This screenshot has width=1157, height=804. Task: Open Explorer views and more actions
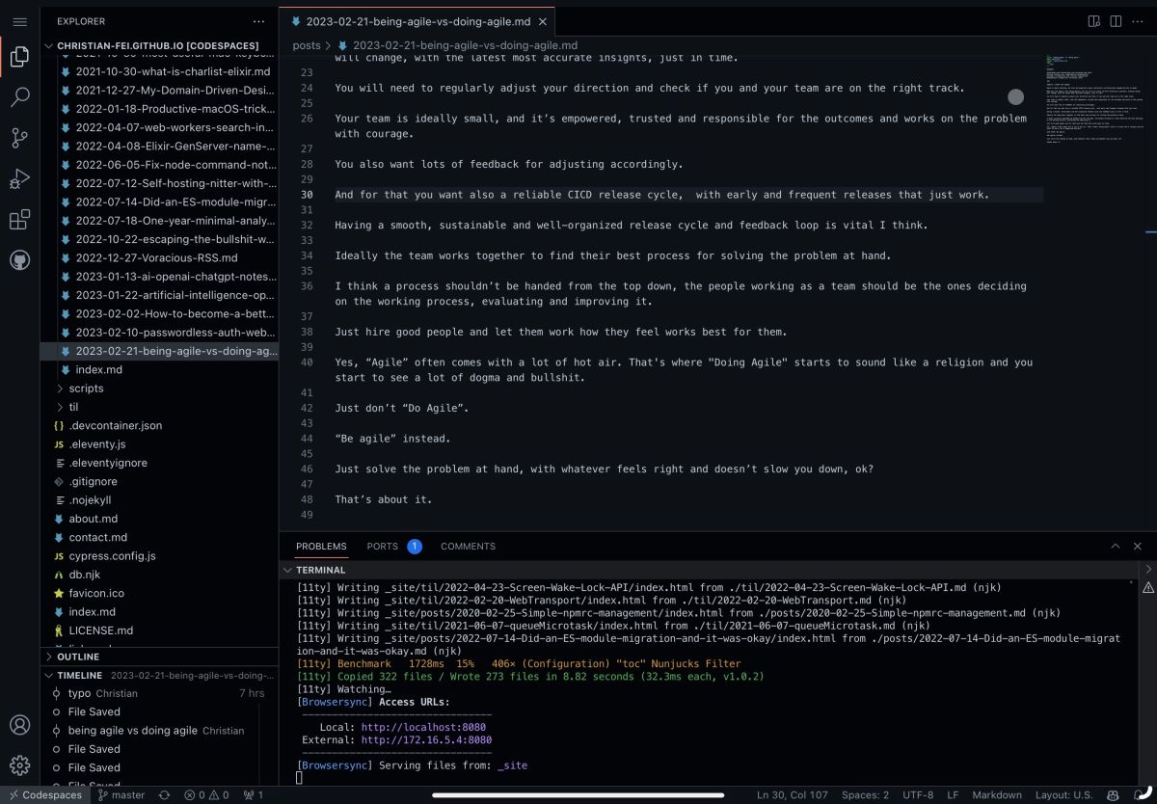pos(258,20)
